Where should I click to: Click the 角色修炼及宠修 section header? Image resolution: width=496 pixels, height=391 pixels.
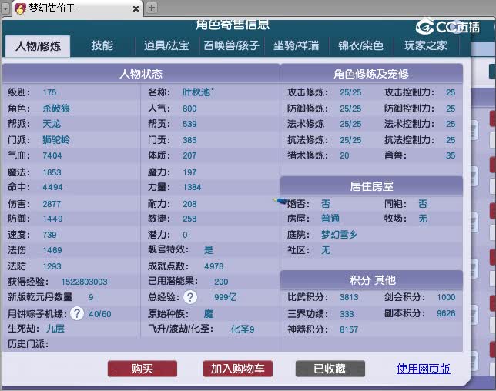(x=371, y=74)
